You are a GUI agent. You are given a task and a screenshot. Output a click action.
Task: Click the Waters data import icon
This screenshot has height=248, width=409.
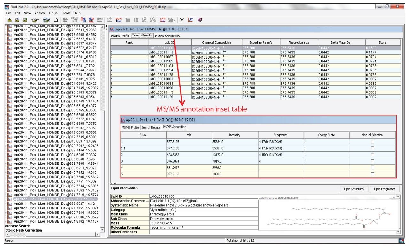[x=35, y=20]
